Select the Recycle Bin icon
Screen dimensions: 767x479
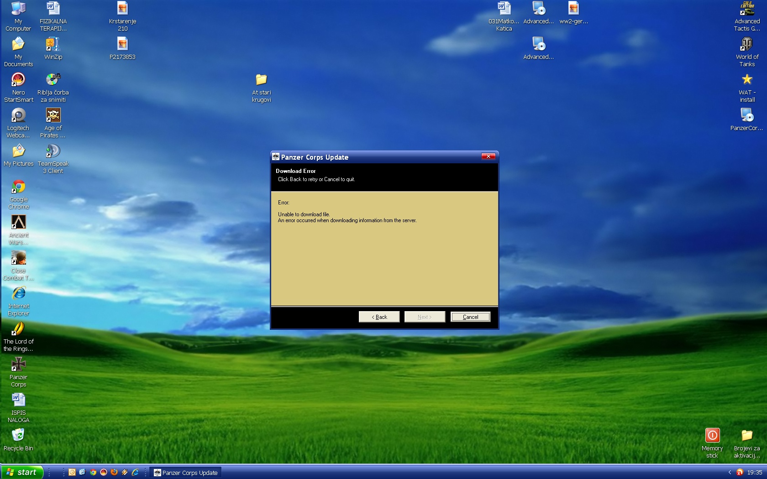(18, 439)
